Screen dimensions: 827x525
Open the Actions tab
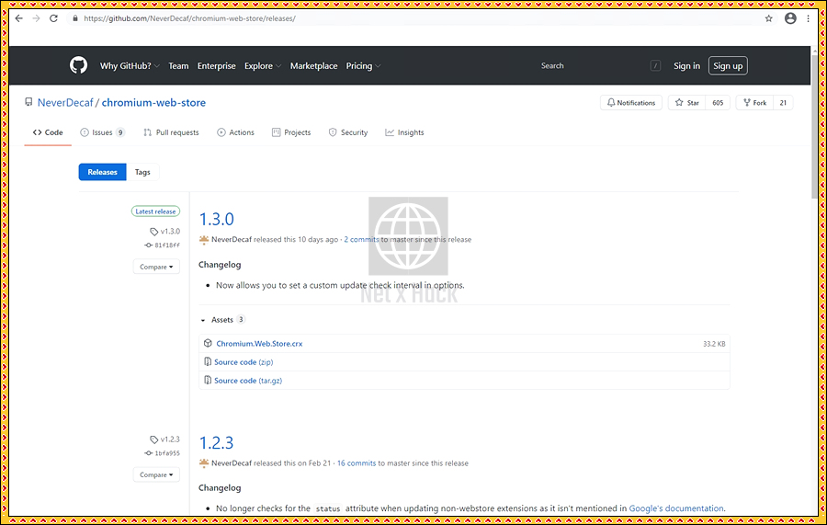tap(236, 132)
